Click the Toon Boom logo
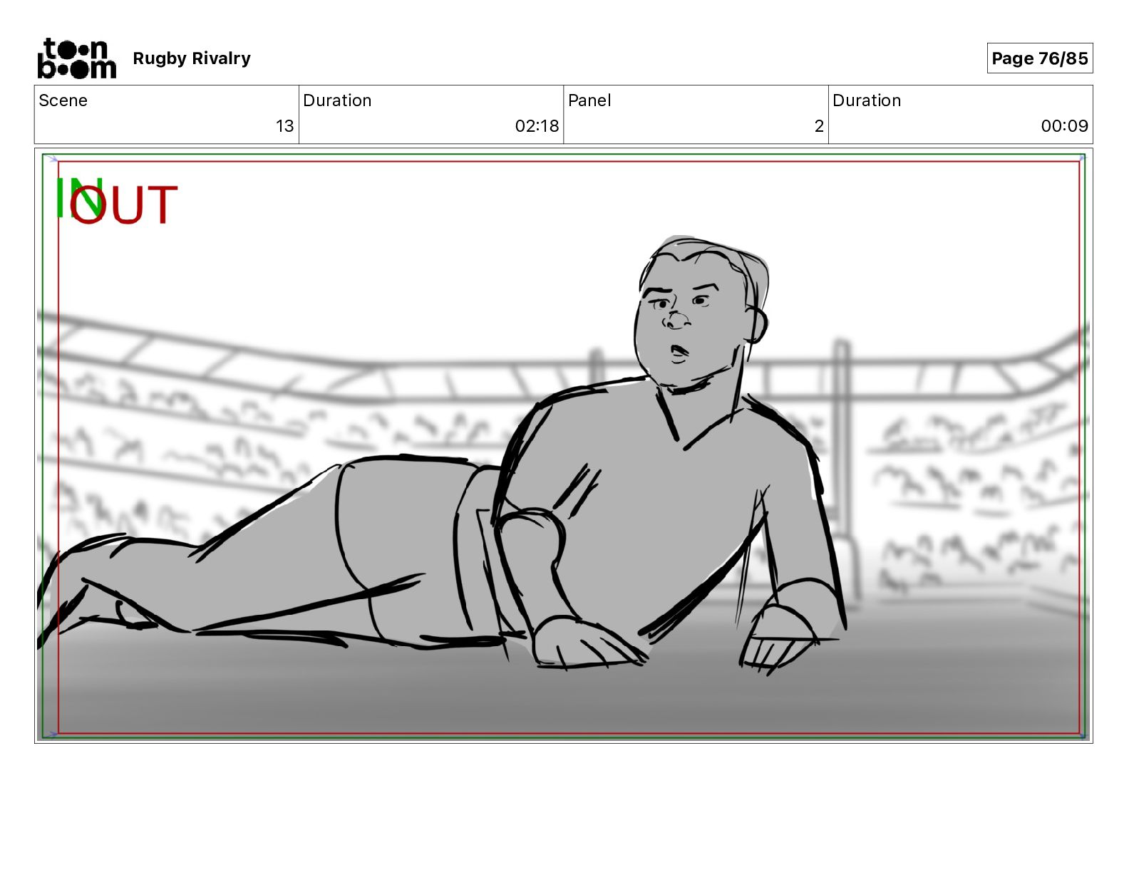 coord(76,58)
